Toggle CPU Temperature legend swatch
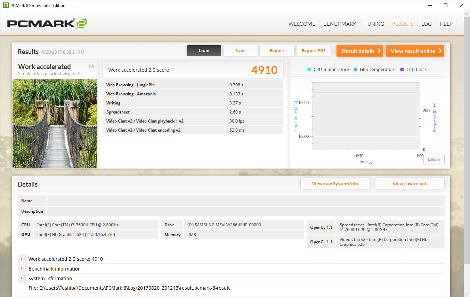Image resolution: width=470 pixels, height=297 pixels. tap(309, 69)
